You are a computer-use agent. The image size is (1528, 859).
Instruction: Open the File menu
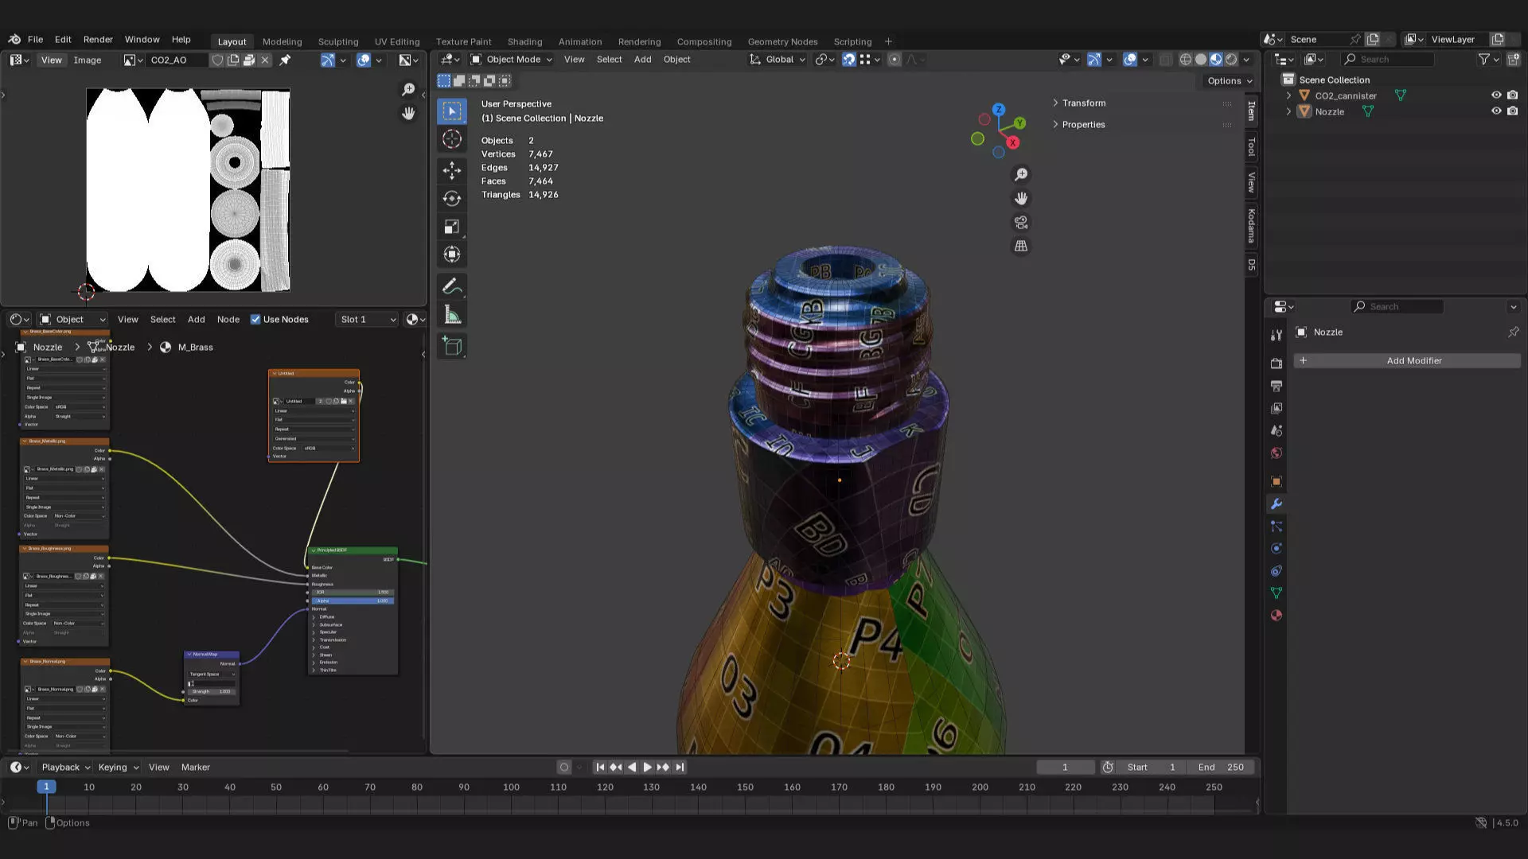point(36,39)
